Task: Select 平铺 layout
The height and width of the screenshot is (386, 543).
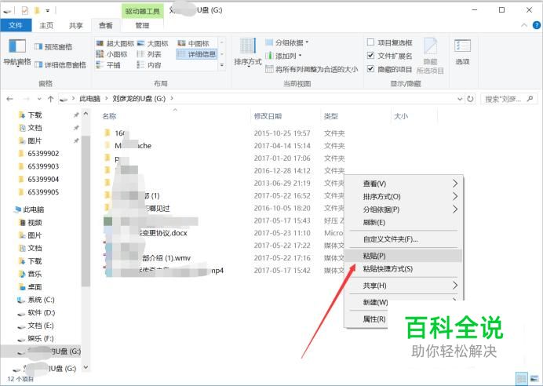Action: click(x=108, y=65)
